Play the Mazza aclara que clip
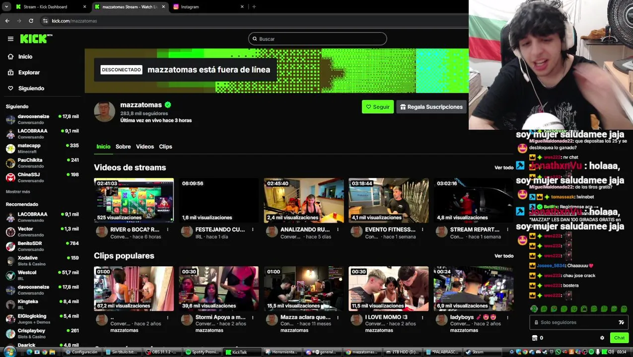Screen dimensions: 633x357 [x=303, y=289]
